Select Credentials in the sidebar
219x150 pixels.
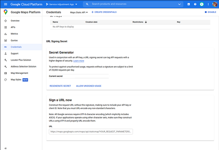pyautogui.click(x=16, y=47)
